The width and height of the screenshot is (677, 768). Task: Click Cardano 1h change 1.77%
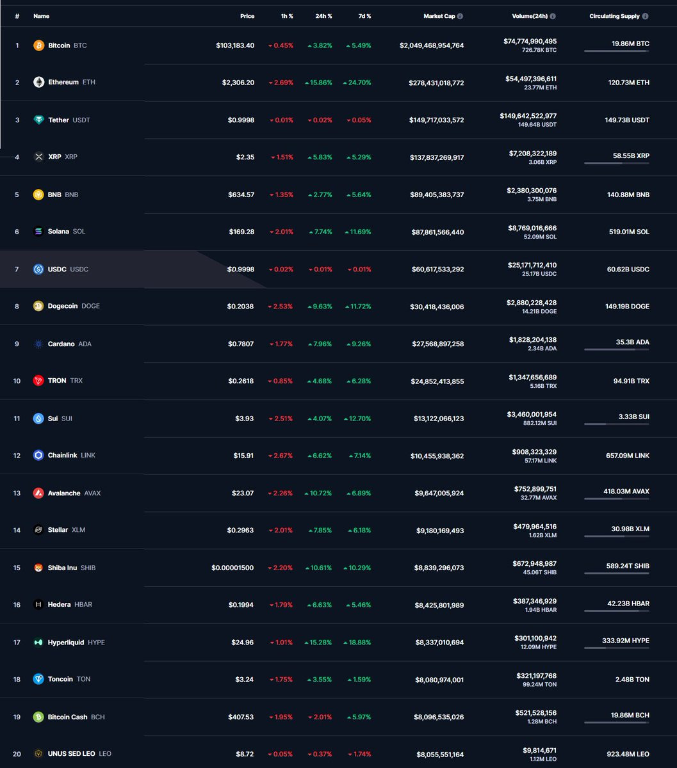tap(281, 344)
